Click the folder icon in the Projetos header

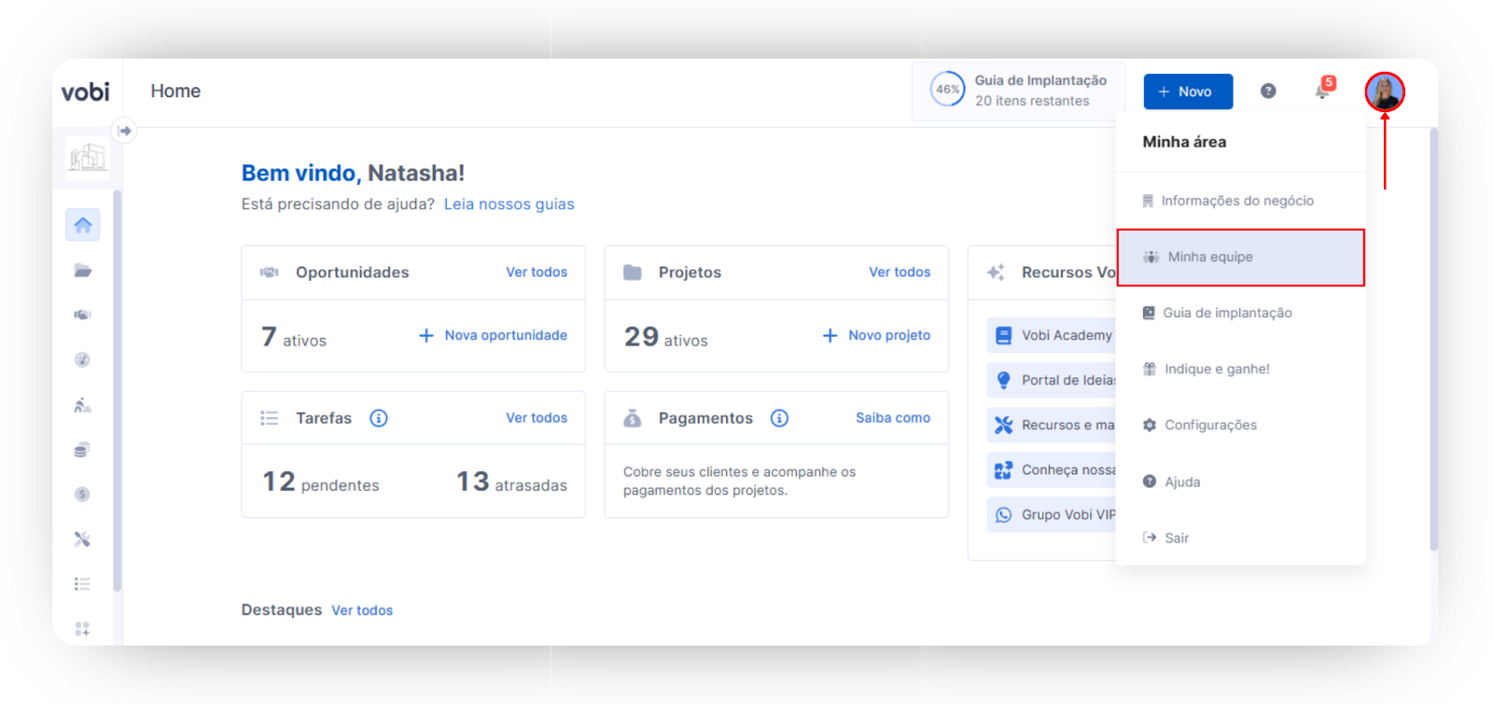coord(633,273)
